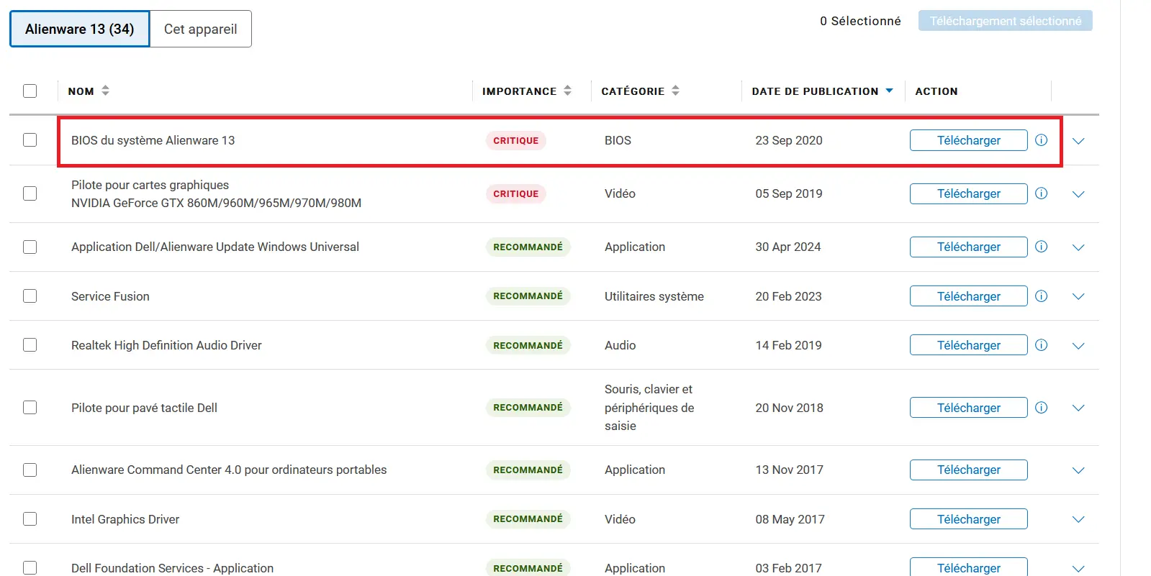View info icon for Pilote pavé tactile Dell
This screenshot has width=1151, height=576.
(1041, 408)
